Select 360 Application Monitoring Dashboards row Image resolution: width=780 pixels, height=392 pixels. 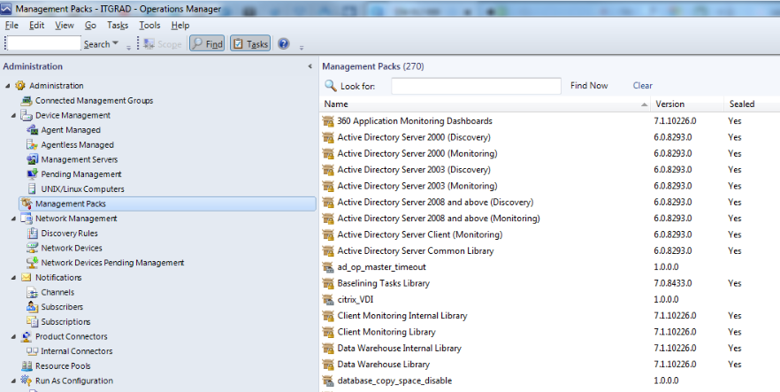(x=550, y=121)
